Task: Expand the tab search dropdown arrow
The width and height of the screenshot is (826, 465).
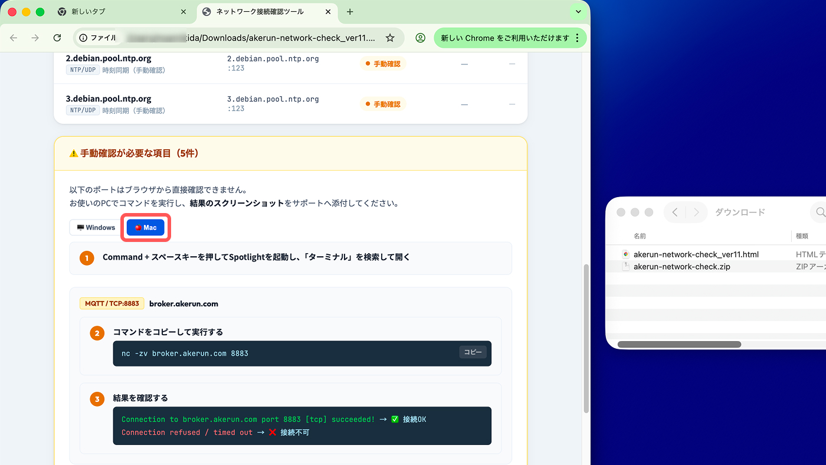Action: [x=578, y=12]
